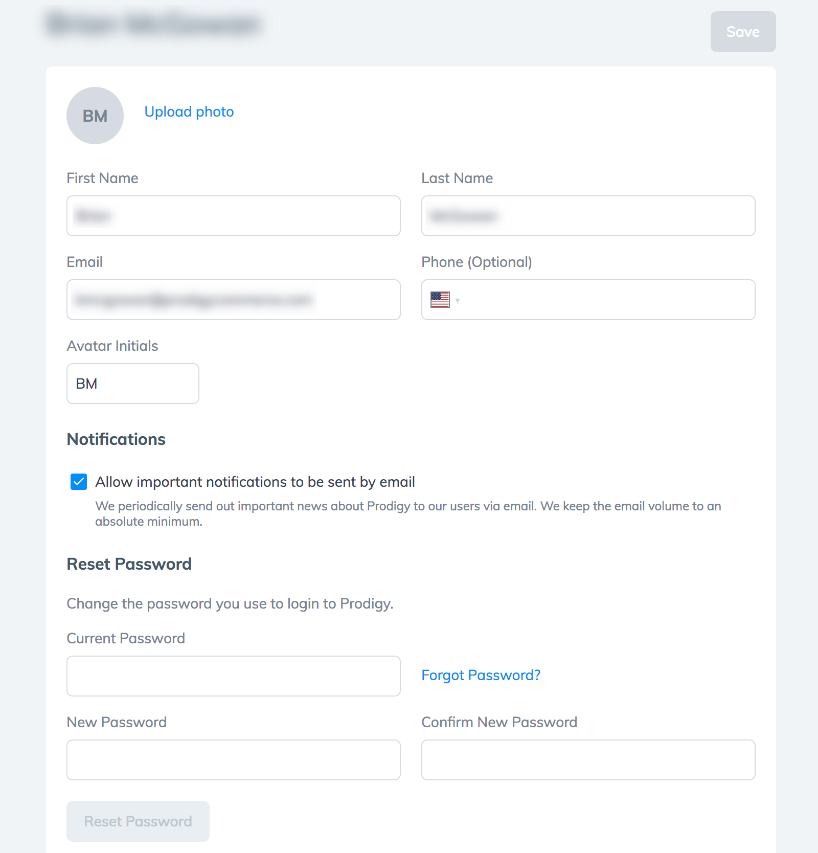Click the Current Password field
Image resolution: width=818 pixels, height=853 pixels.
click(x=234, y=676)
